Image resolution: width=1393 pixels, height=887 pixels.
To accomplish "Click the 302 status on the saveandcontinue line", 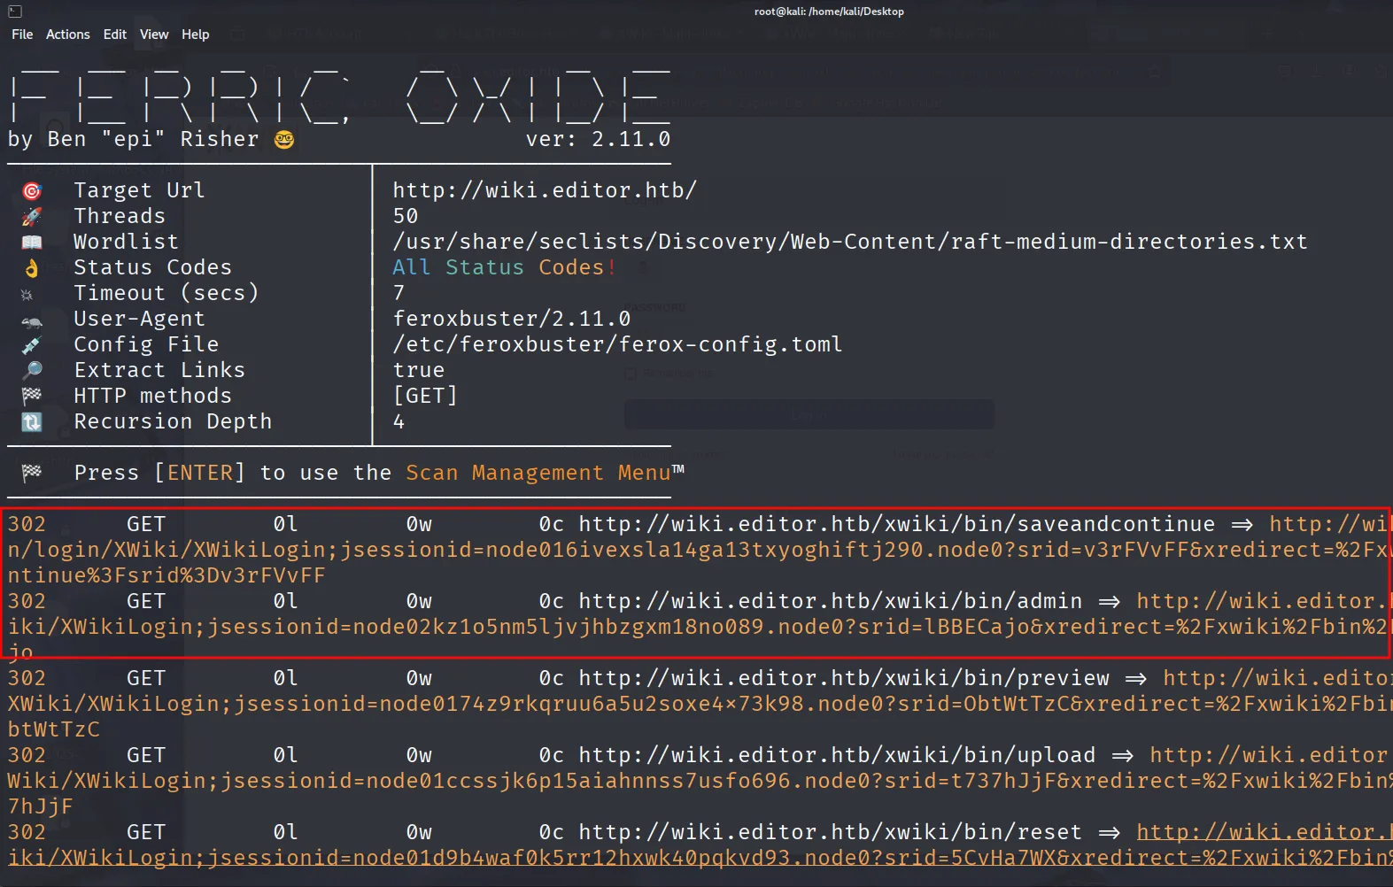I will coord(27,524).
